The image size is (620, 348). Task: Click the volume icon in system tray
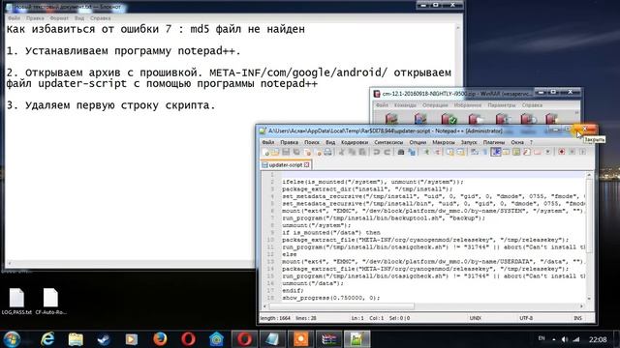(565, 339)
